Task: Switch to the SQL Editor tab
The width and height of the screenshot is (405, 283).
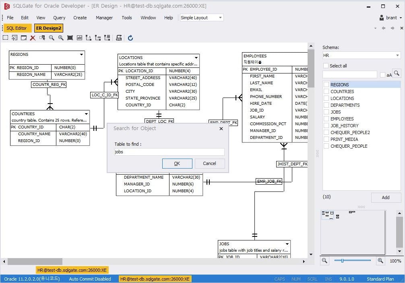Action: point(16,28)
